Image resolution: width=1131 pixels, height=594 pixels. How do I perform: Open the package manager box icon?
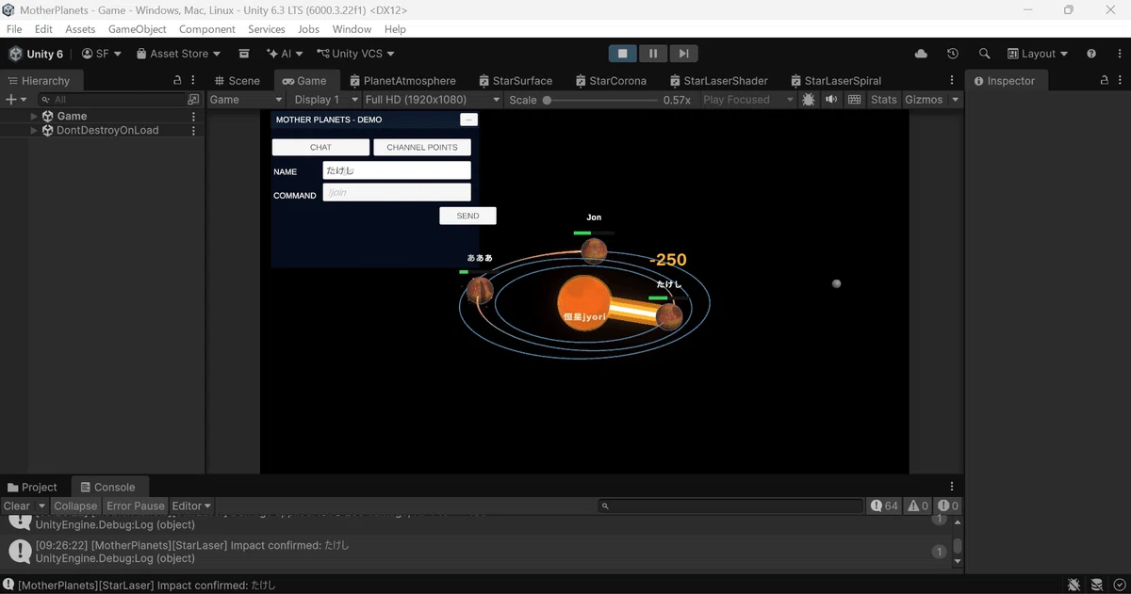pyautogui.click(x=244, y=54)
